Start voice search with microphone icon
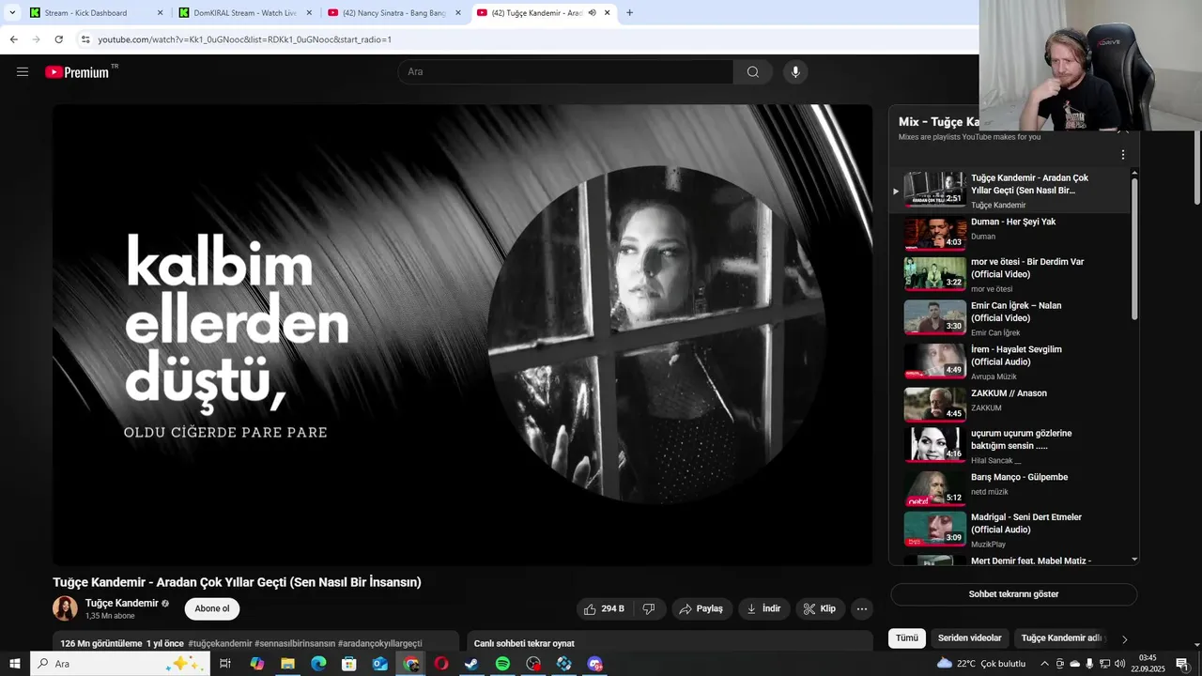This screenshot has width=1202, height=676. click(795, 72)
